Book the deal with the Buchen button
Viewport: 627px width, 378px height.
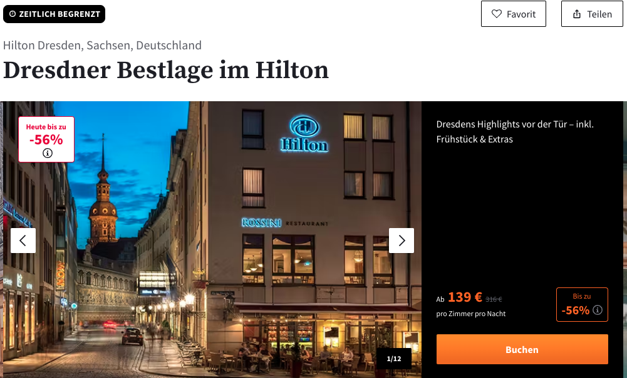pyautogui.click(x=522, y=349)
